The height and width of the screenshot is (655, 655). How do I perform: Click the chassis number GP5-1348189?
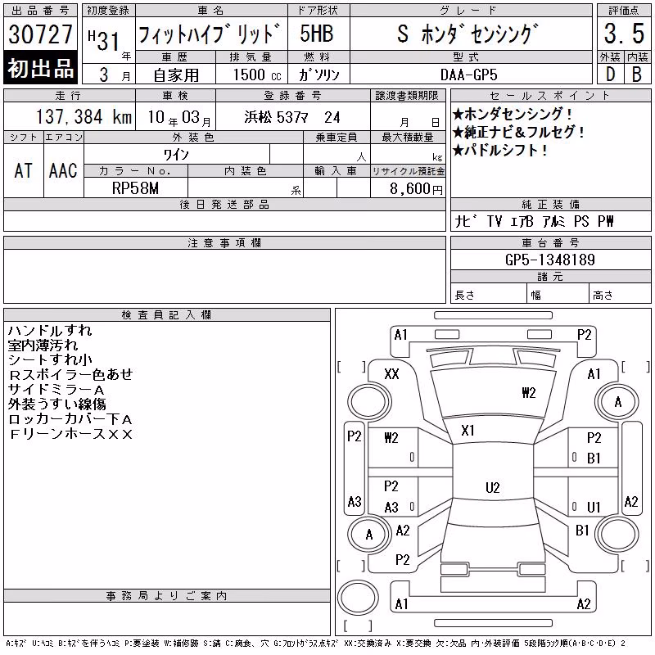[x=550, y=260]
